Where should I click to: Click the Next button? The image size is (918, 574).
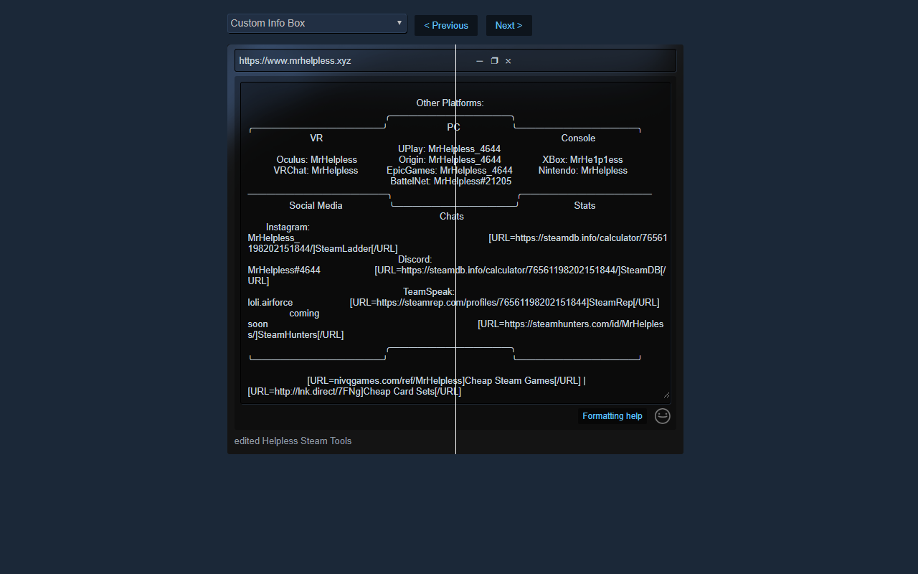[x=509, y=25]
